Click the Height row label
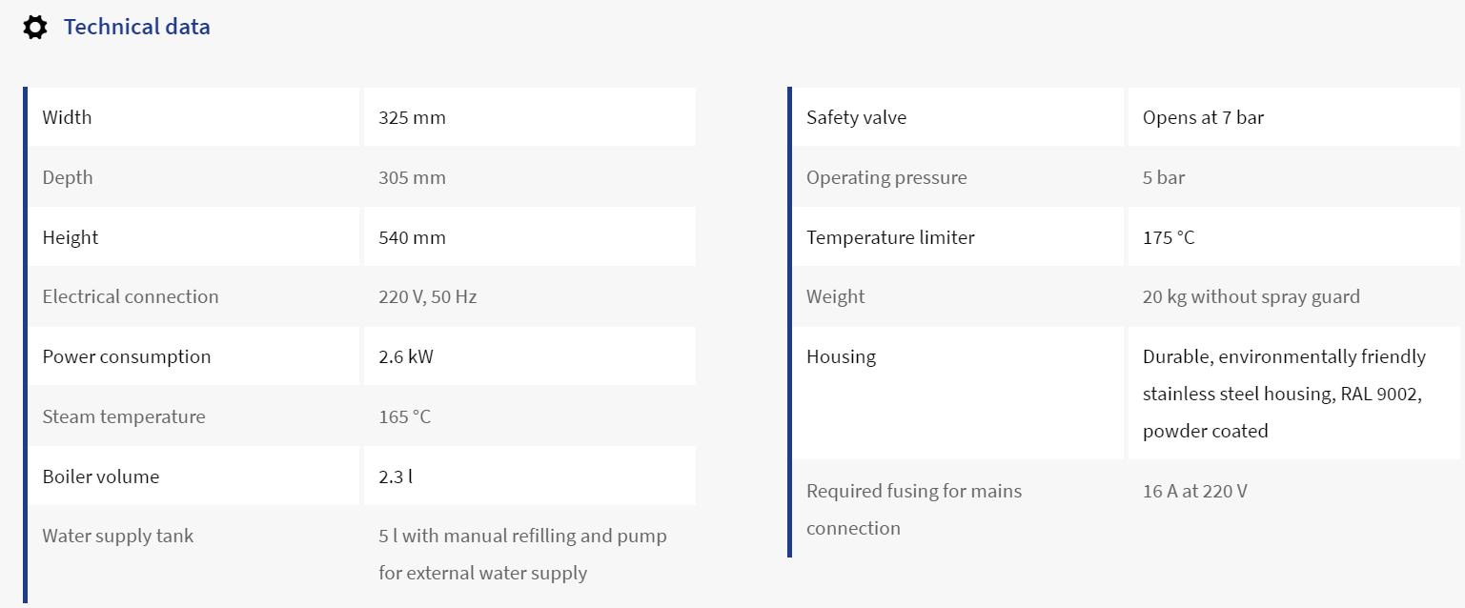Viewport: 1465px width, 608px height. (x=71, y=237)
